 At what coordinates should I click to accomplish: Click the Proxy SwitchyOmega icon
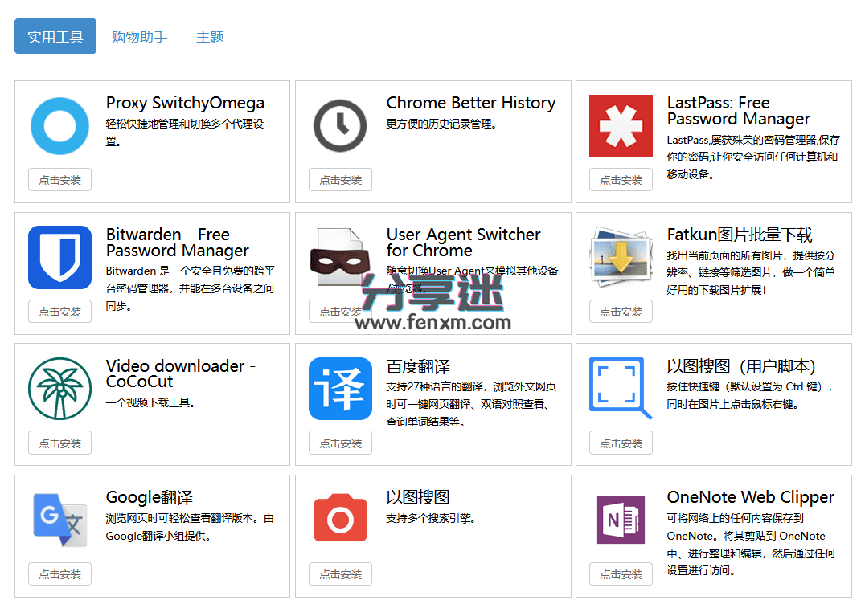pos(59,126)
